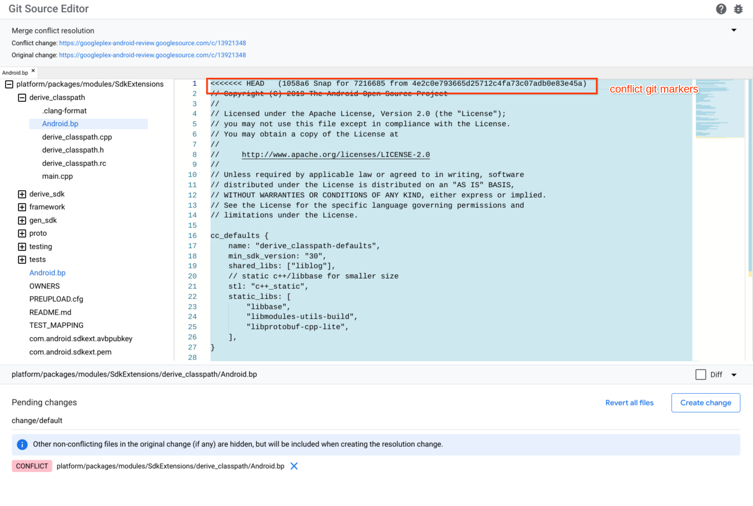Expand the framework folder
The image size is (753, 506).
click(22, 207)
